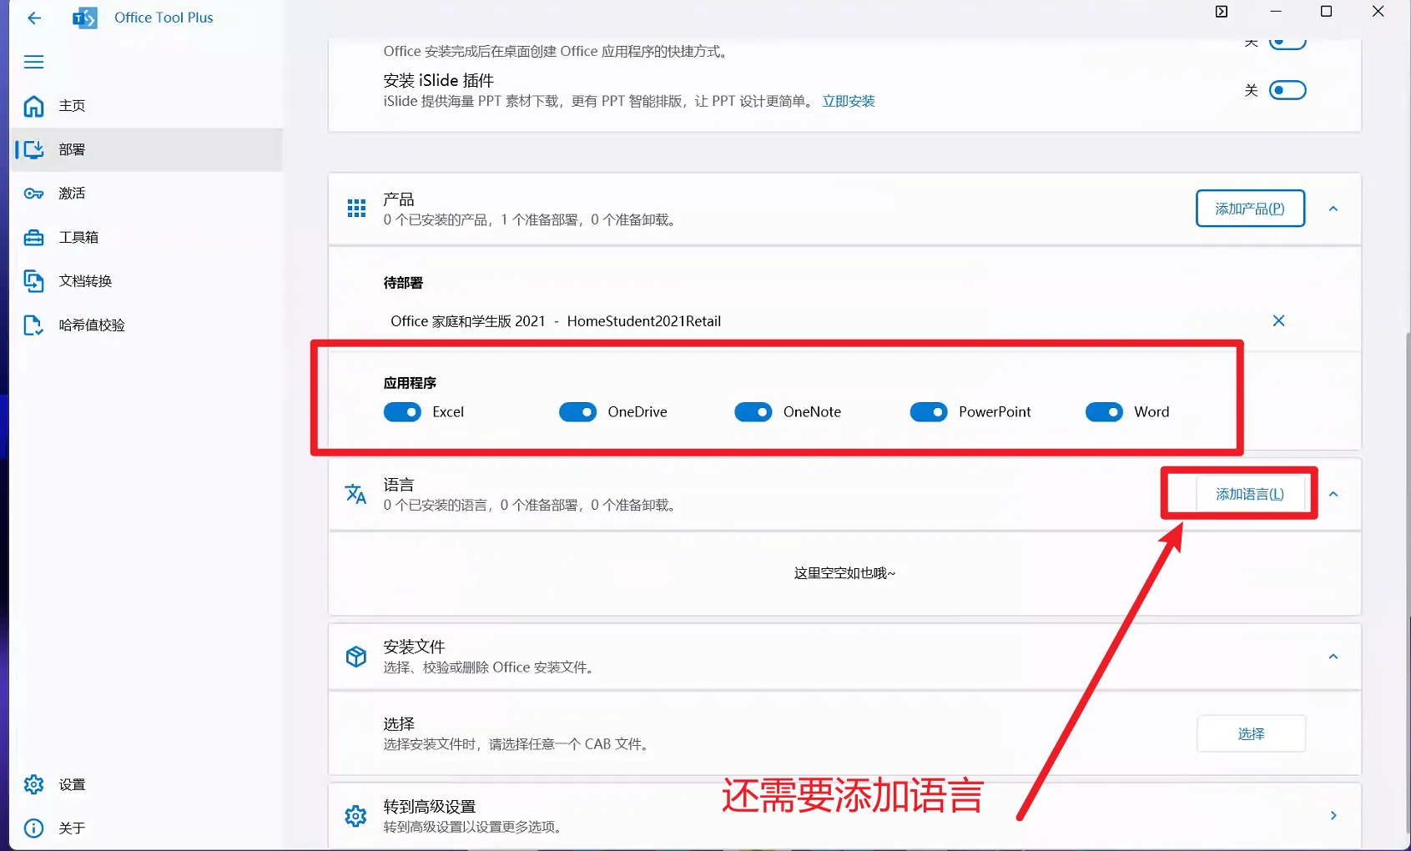
Task: Click the language translate icon
Action: 356,494
